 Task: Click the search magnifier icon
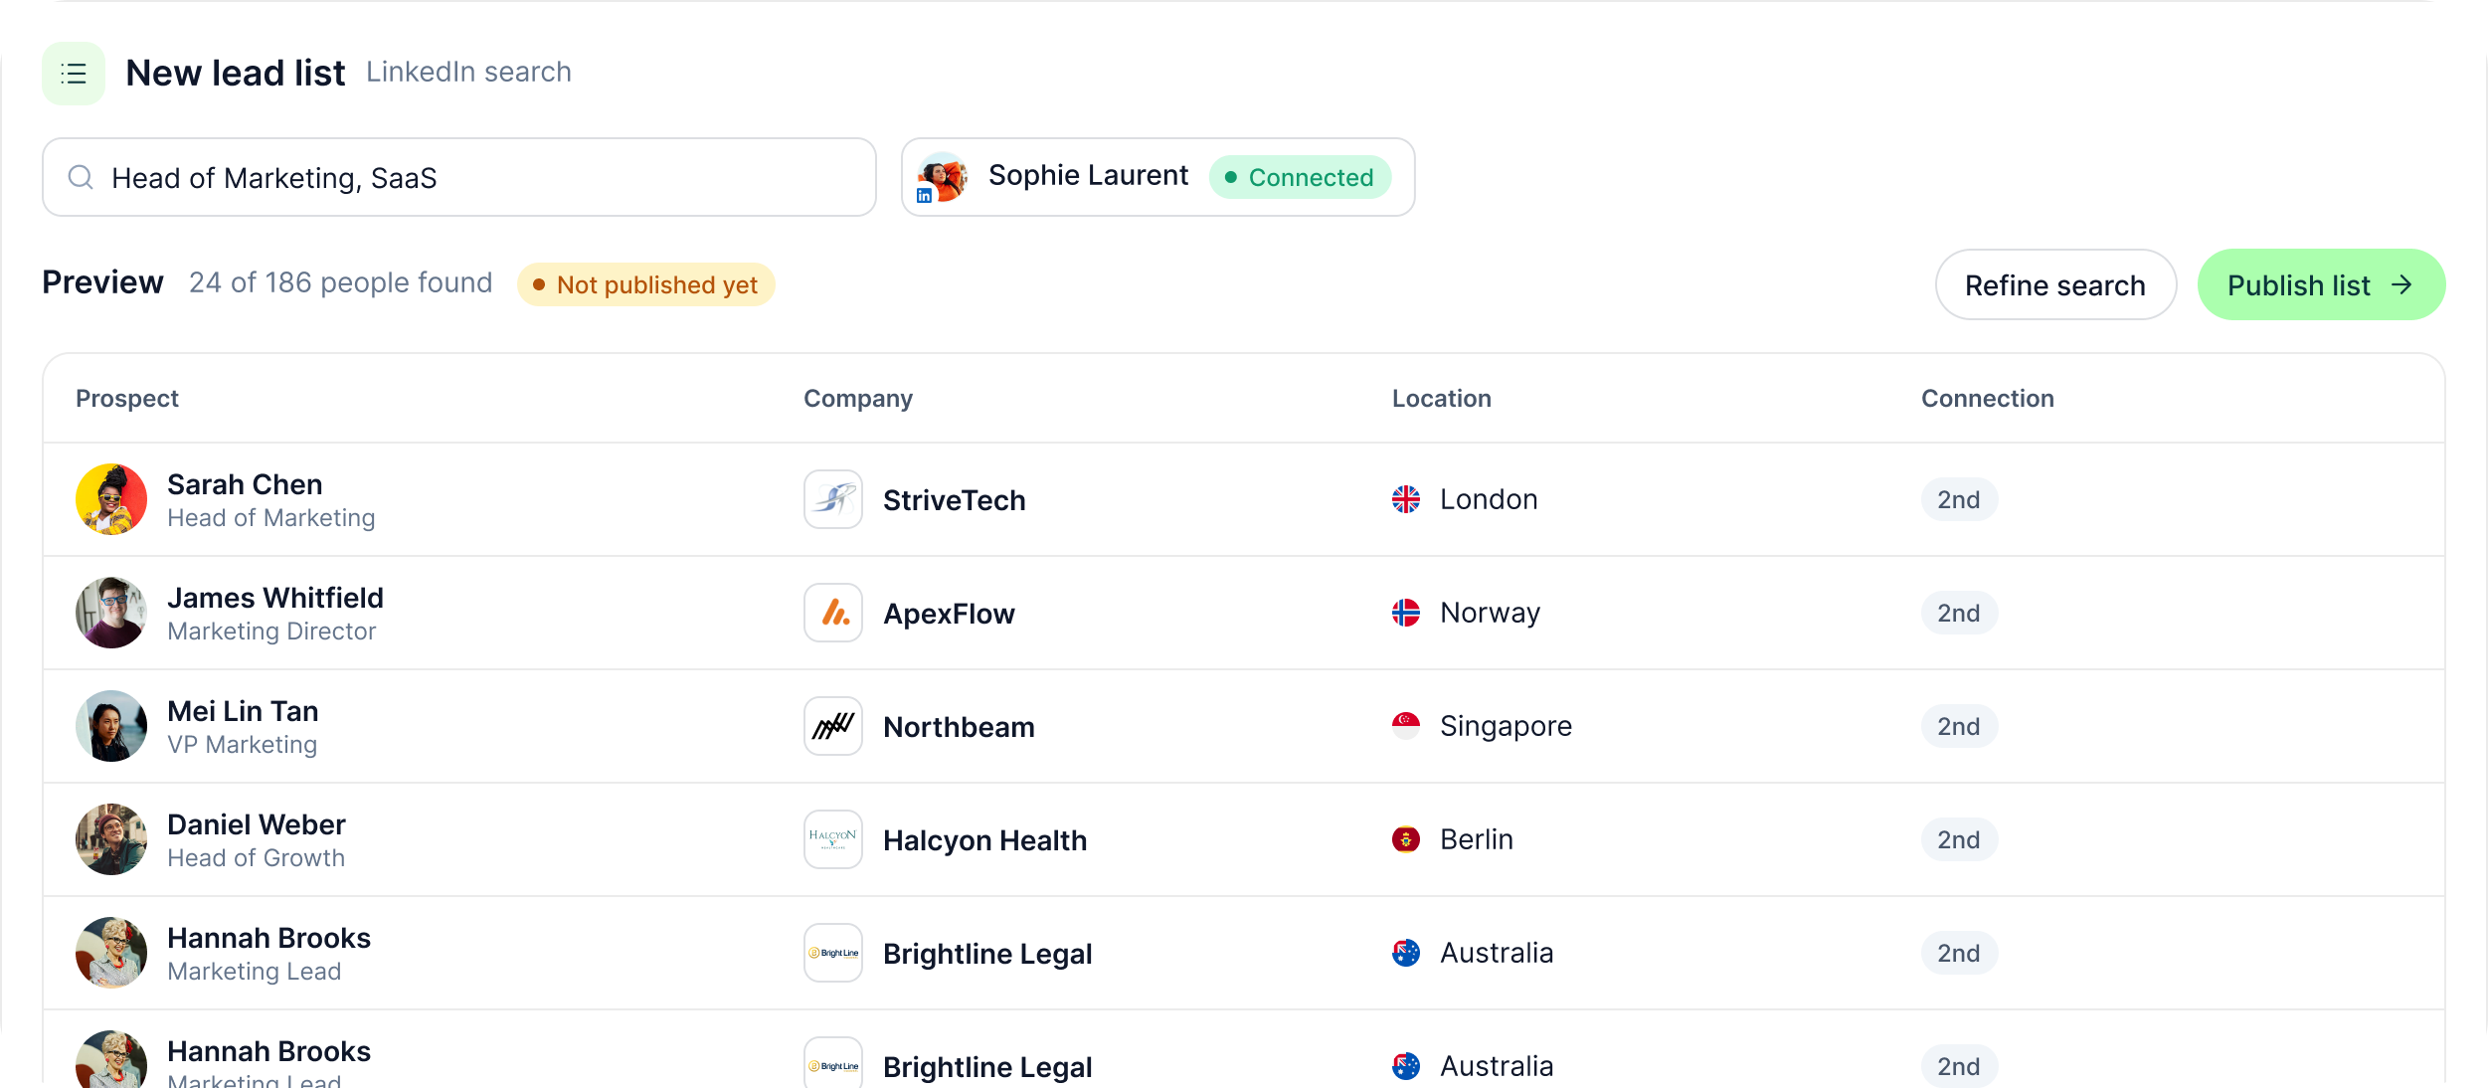click(x=81, y=177)
